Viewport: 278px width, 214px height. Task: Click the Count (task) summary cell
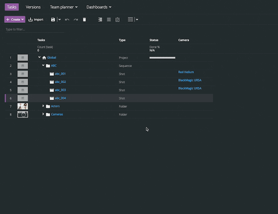pos(45,48)
